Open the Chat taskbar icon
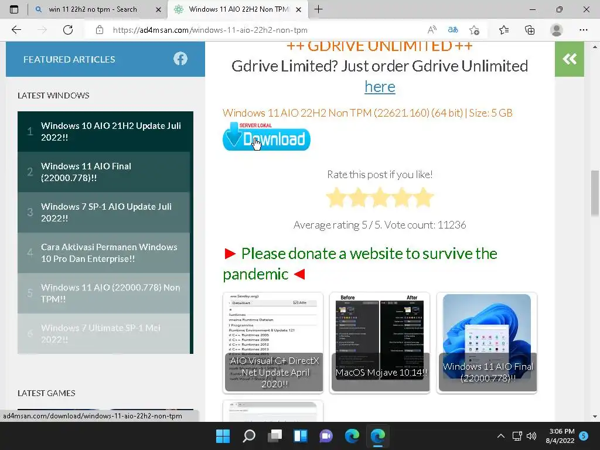Screen dimensions: 600x450 pyautogui.click(x=326, y=436)
